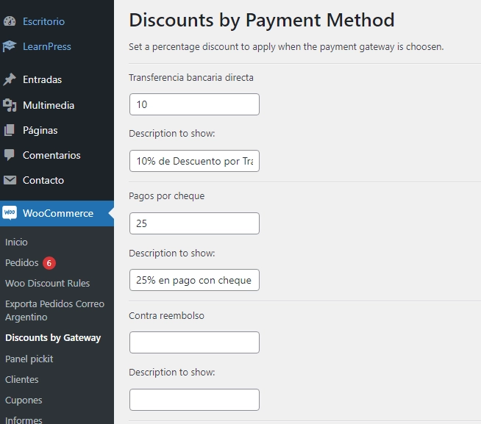This screenshot has height=424, width=481.
Task: Click the Multimedia media icon
Action: pyautogui.click(x=10, y=105)
